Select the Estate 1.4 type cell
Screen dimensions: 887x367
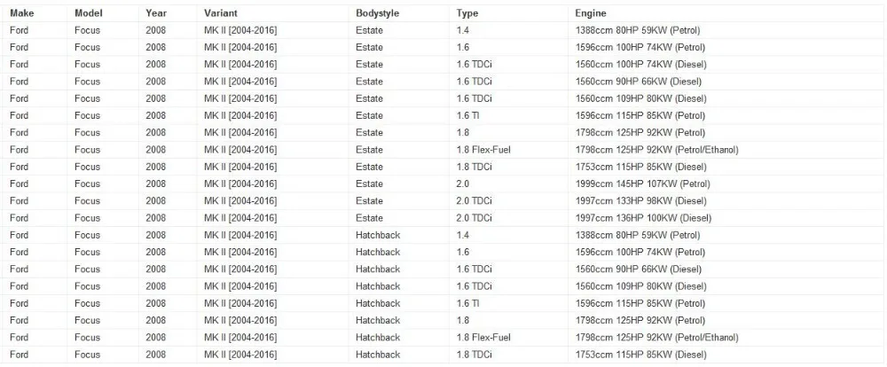(508, 30)
